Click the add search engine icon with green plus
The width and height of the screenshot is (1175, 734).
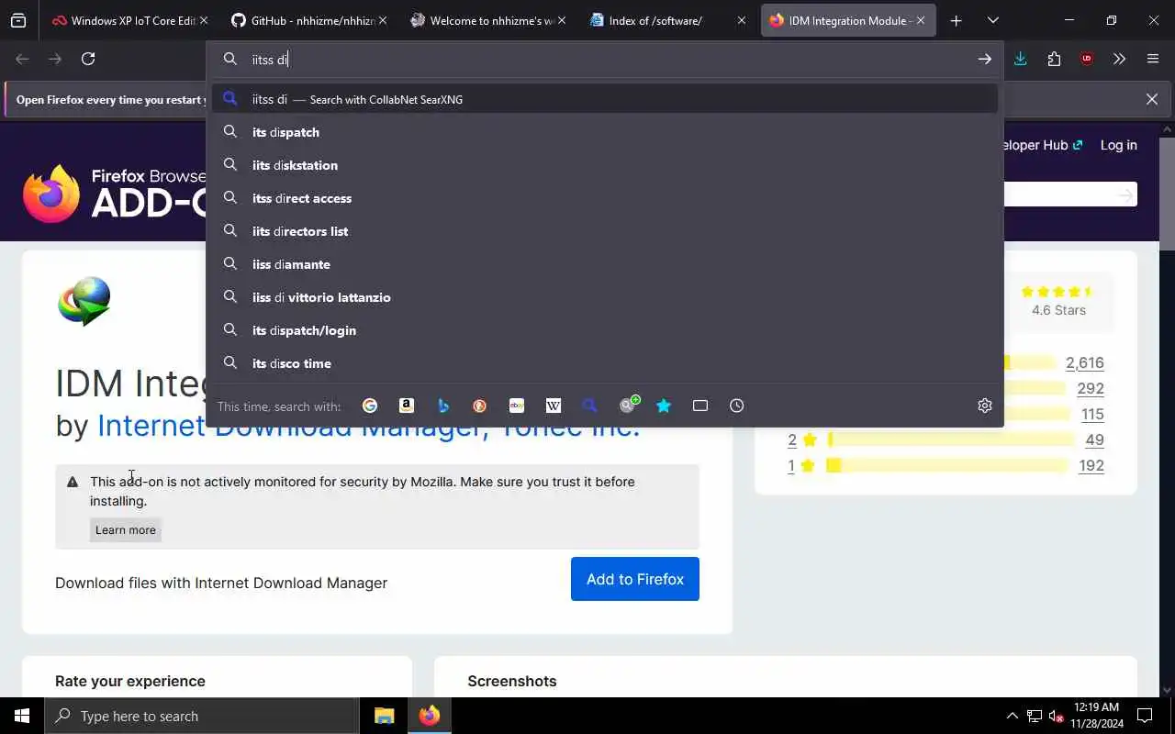click(629, 405)
